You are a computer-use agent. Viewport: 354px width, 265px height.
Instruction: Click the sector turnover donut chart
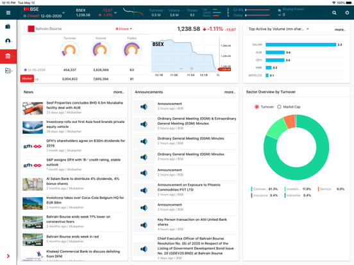coord(296,147)
